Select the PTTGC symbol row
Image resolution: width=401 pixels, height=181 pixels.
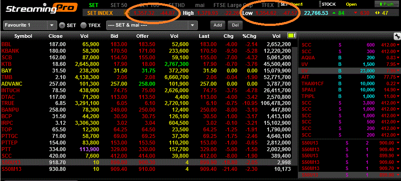pos(146,136)
